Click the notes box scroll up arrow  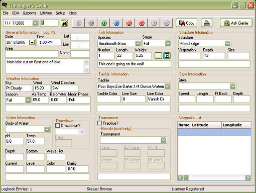(86, 62)
